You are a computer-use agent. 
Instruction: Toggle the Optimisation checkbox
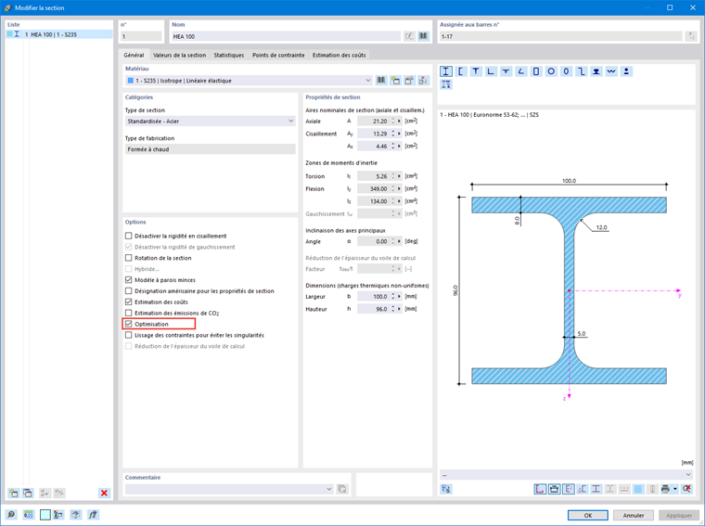pos(129,324)
